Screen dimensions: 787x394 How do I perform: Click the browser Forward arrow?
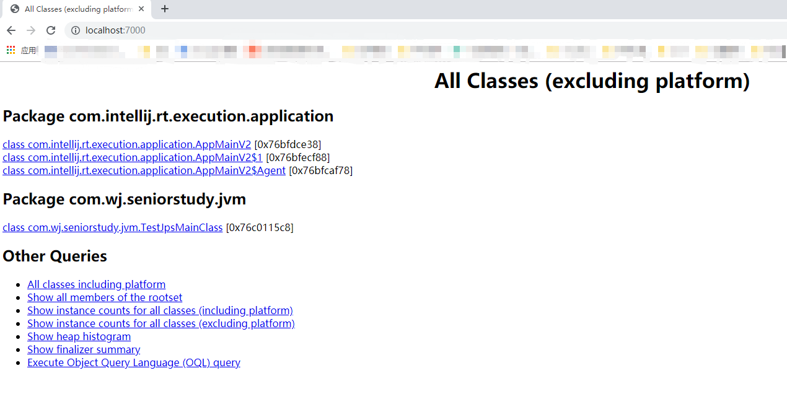[31, 30]
